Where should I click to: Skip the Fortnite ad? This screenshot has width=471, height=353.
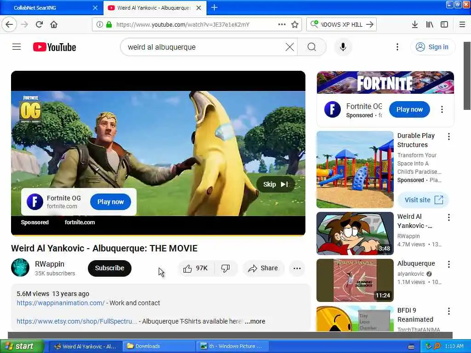276,184
